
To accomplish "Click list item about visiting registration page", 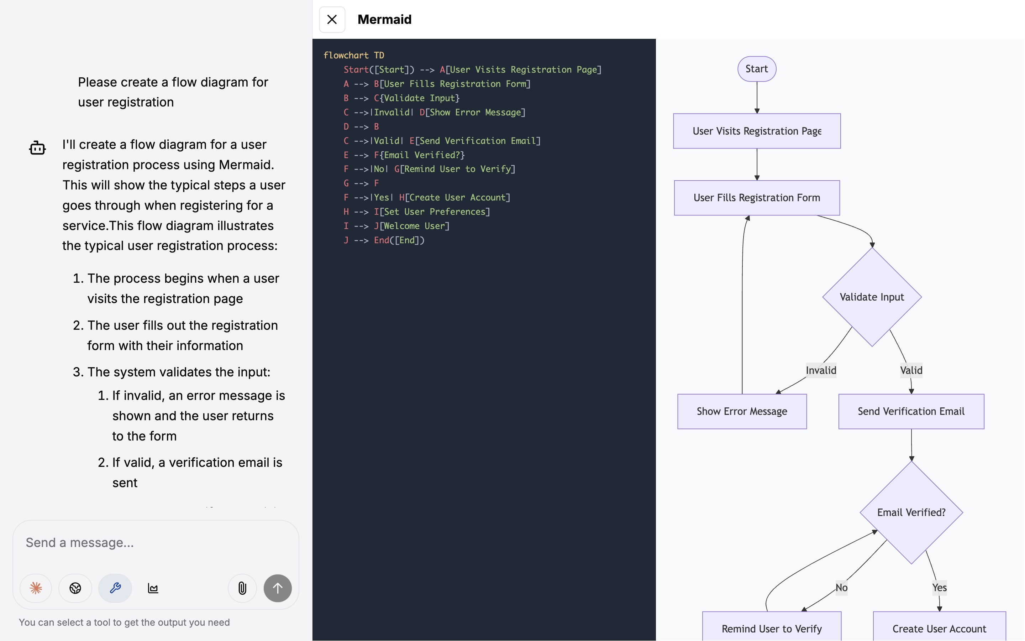I will click(x=183, y=288).
